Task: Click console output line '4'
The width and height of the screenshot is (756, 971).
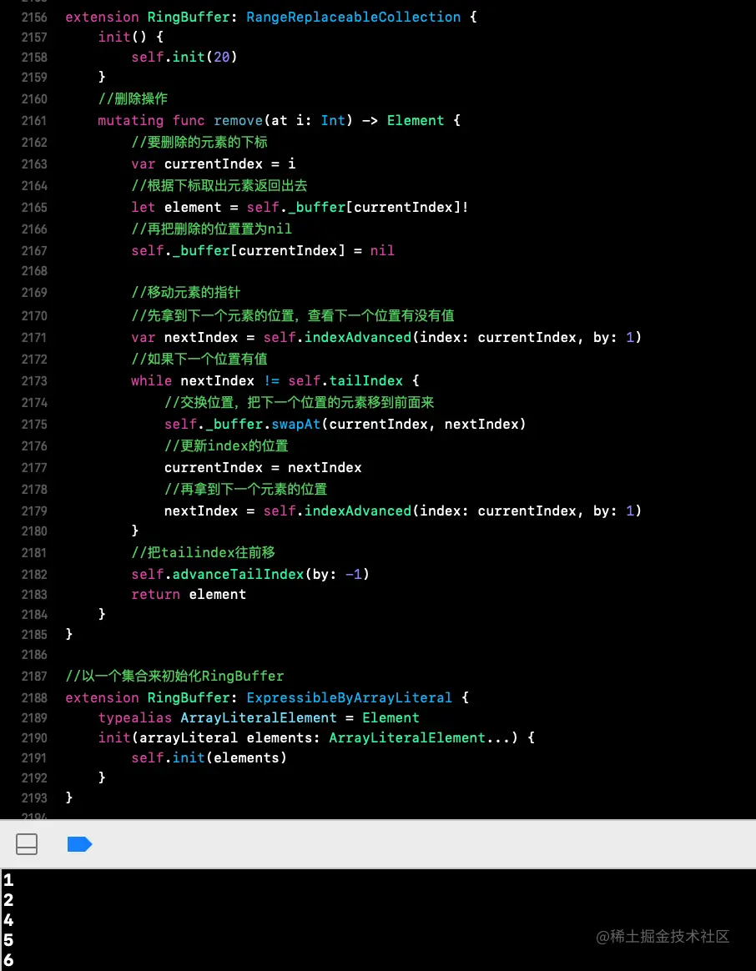Action: [x=8, y=920]
